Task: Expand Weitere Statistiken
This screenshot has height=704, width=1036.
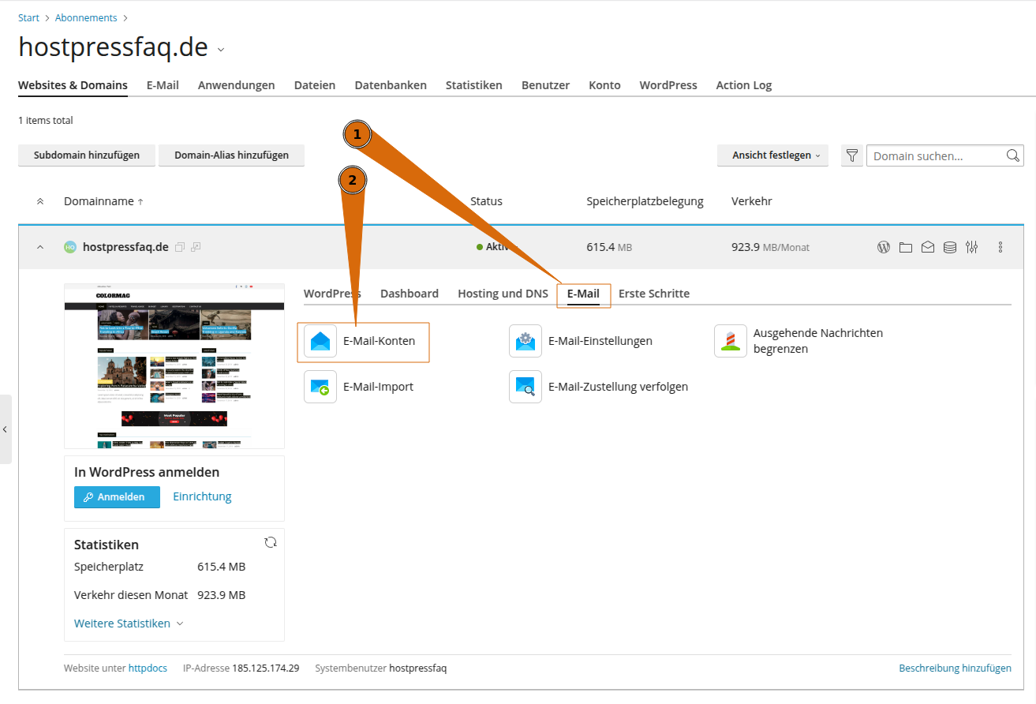Action: pos(129,623)
